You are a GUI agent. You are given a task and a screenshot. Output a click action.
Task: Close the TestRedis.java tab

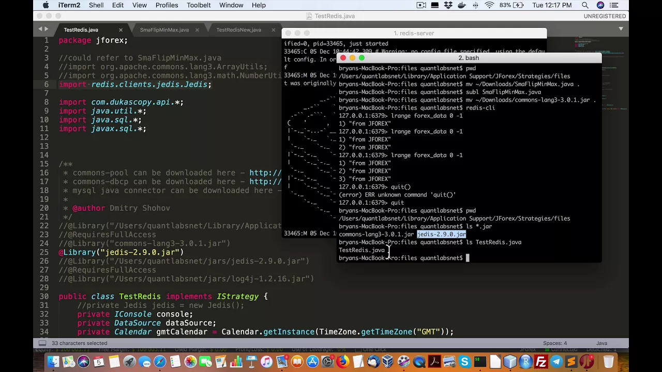(x=121, y=30)
